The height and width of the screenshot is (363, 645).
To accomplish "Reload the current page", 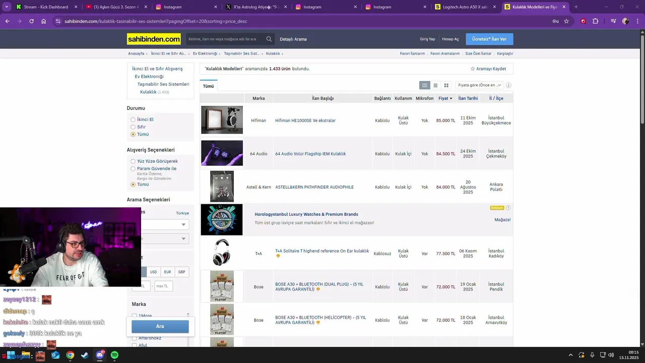I will point(31,21).
